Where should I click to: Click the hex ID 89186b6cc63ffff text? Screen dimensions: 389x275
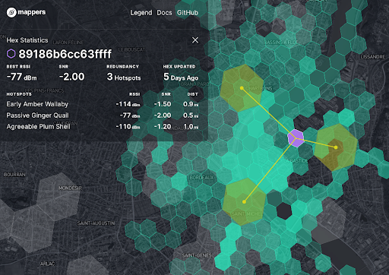tap(65, 54)
